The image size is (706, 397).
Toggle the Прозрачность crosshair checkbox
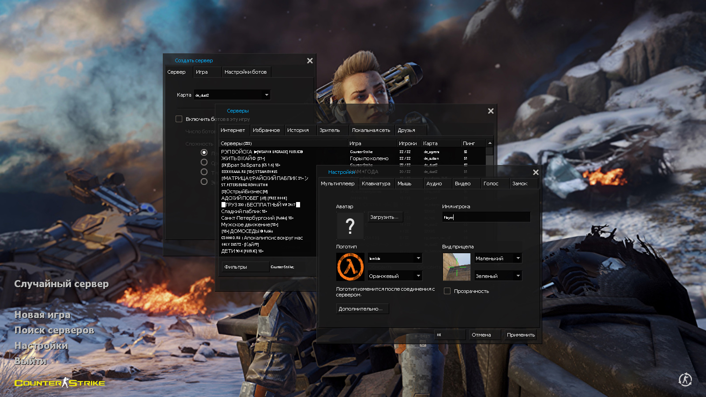[447, 291]
